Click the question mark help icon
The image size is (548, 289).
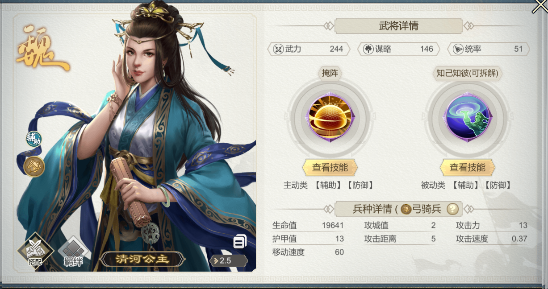click(452, 208)
